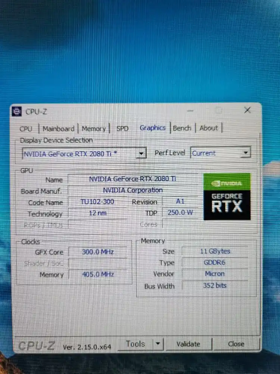Switch to the CPU tab
Image resolution: width=280 pixels, height=374 pixels.
click(26, 129)
